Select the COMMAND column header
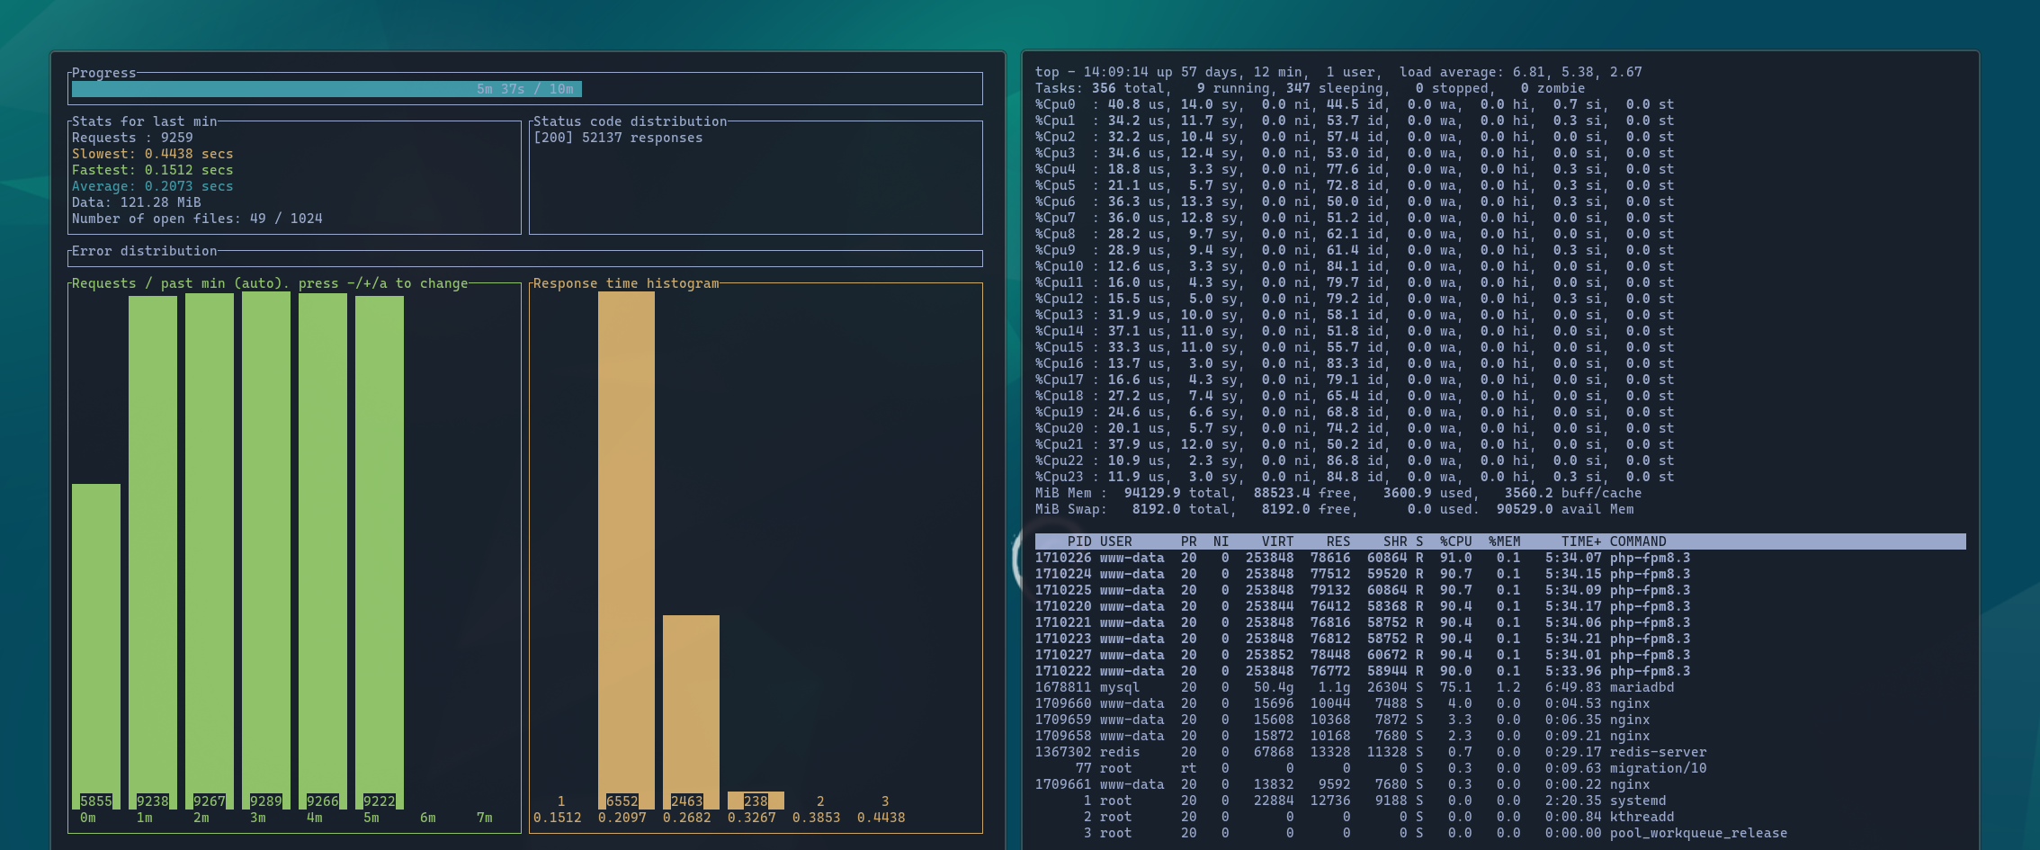 pos(1637,541)
